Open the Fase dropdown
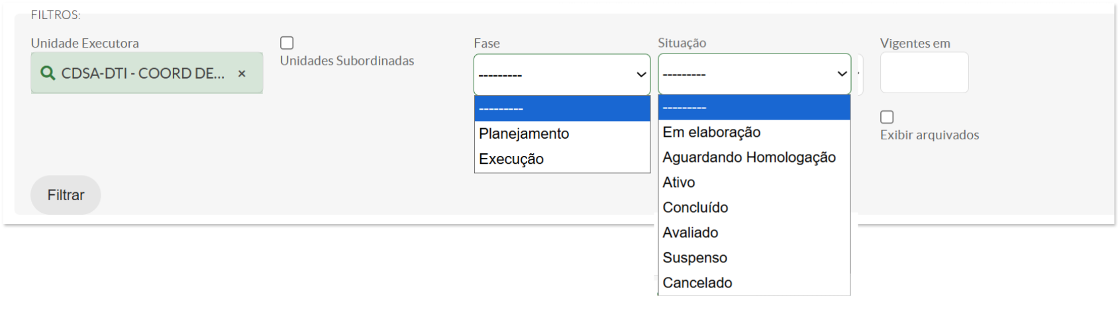The width and height of the screenshot is (1118, 335). (562, 74)
